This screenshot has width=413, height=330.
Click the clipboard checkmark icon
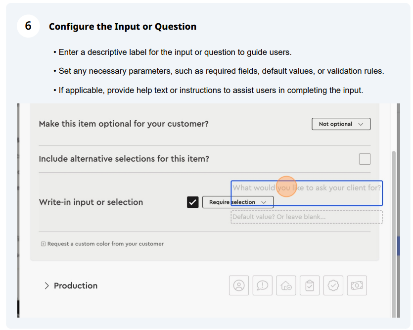[x=310, y=285]
